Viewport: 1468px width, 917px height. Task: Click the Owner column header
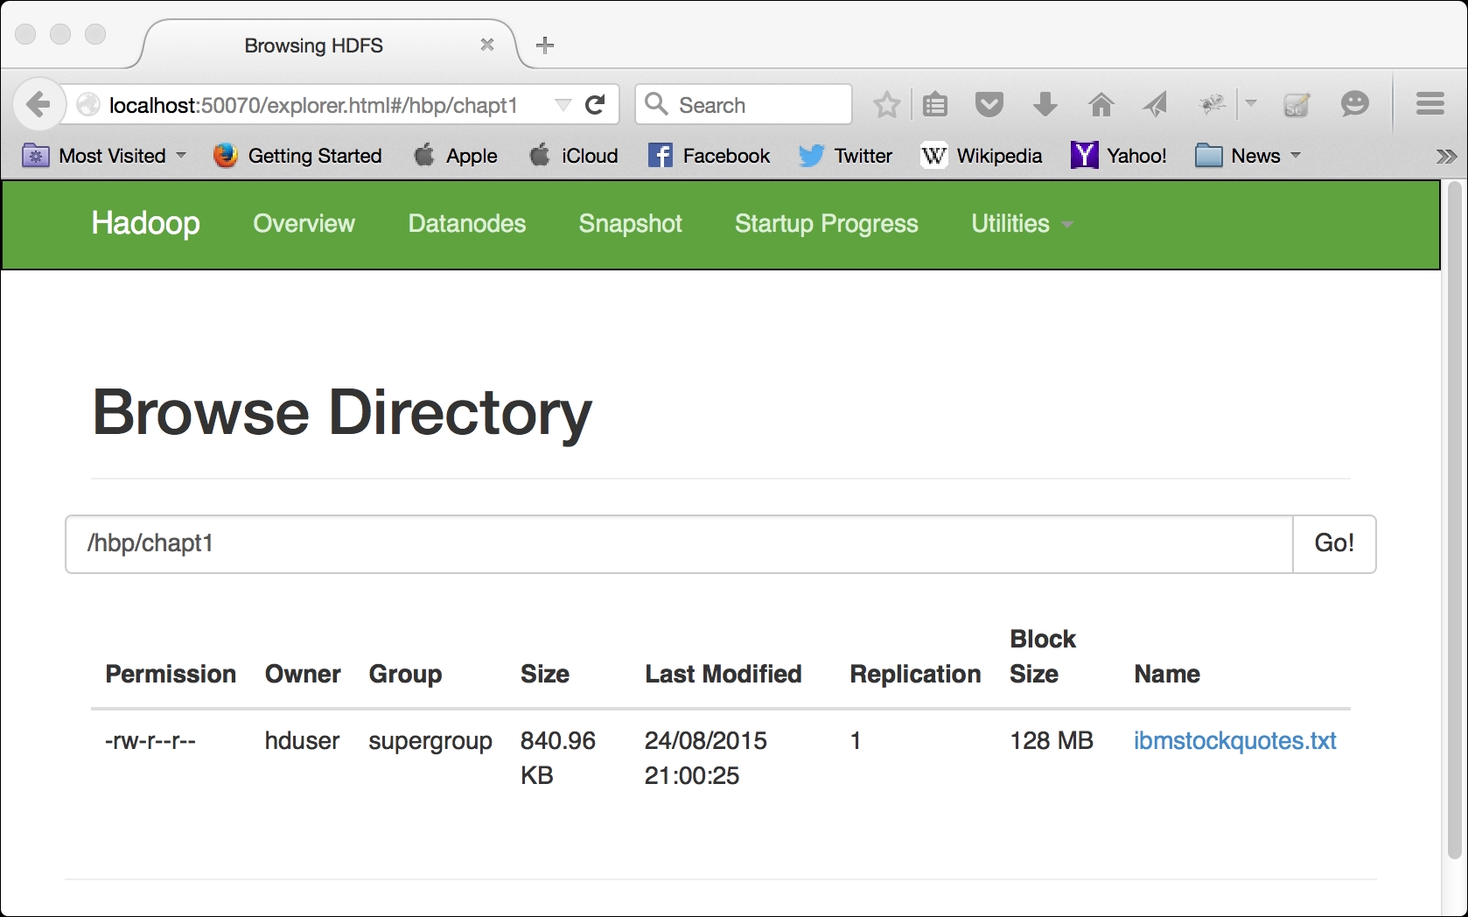(303, 674)
